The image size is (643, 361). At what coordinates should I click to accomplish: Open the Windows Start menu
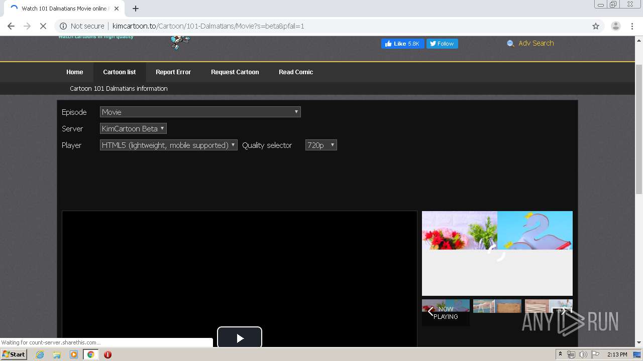(x=14, y=354)
